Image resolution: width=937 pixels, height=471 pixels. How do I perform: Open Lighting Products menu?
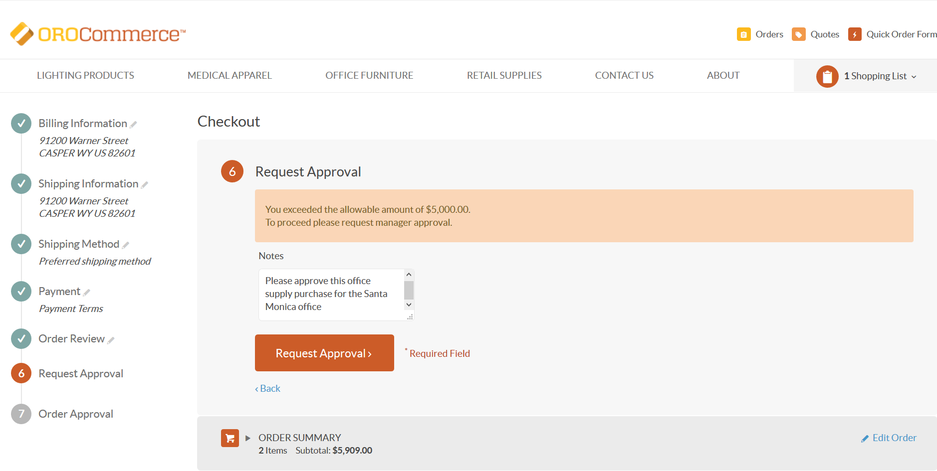[85, 75]
